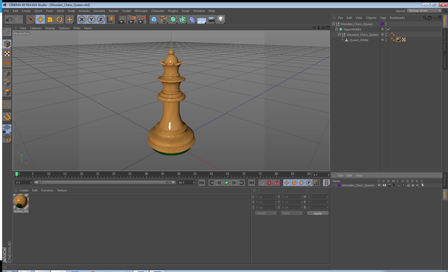
Task: Play the animation forwards
Action: [x=227, y=183]
